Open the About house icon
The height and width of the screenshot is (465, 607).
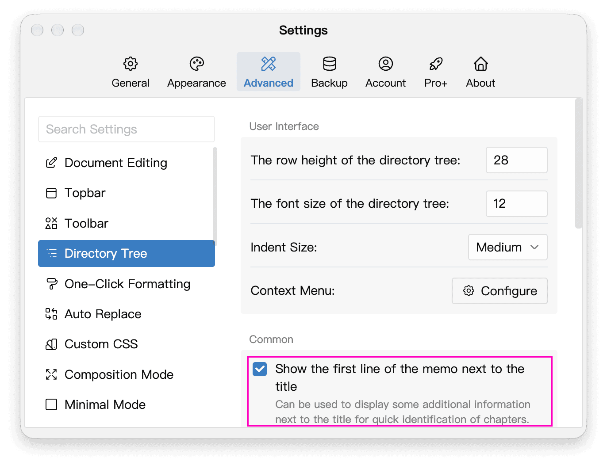pyautogui.click(x=481, y=64)
